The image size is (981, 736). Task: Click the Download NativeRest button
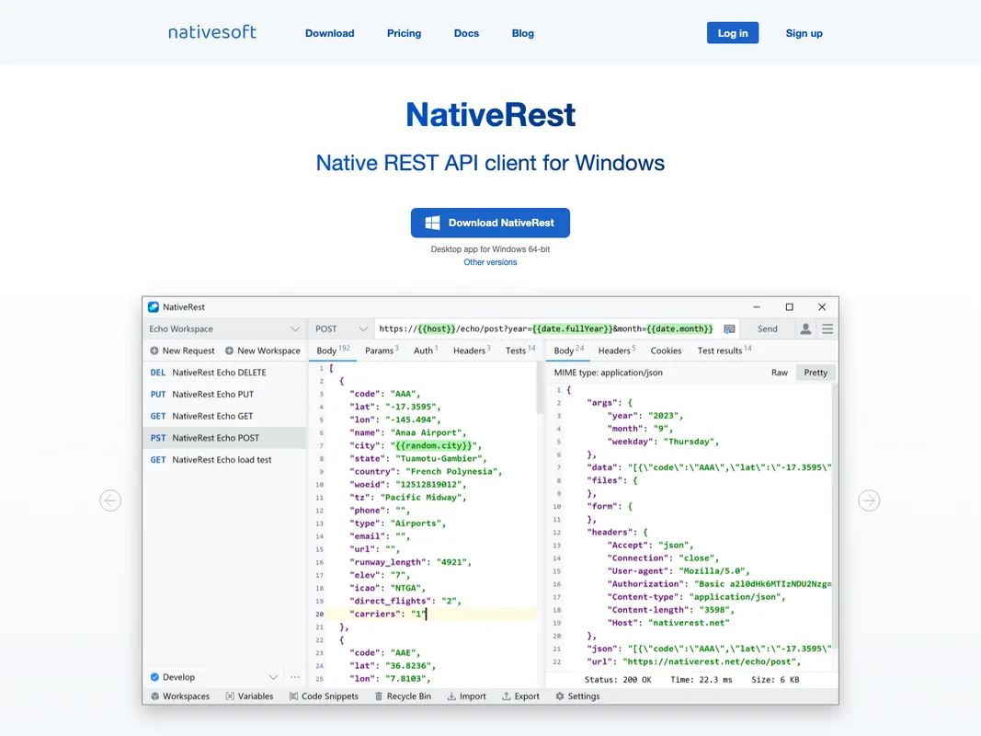click(490, 223)
